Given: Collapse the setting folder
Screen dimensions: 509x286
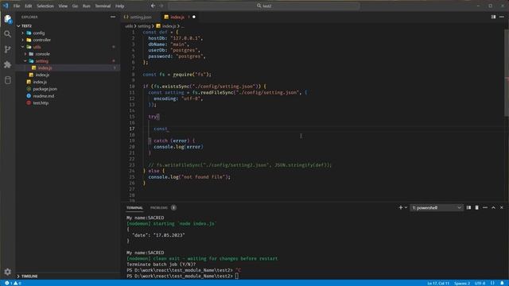Looking at the screenshot, I should (25, 61).
